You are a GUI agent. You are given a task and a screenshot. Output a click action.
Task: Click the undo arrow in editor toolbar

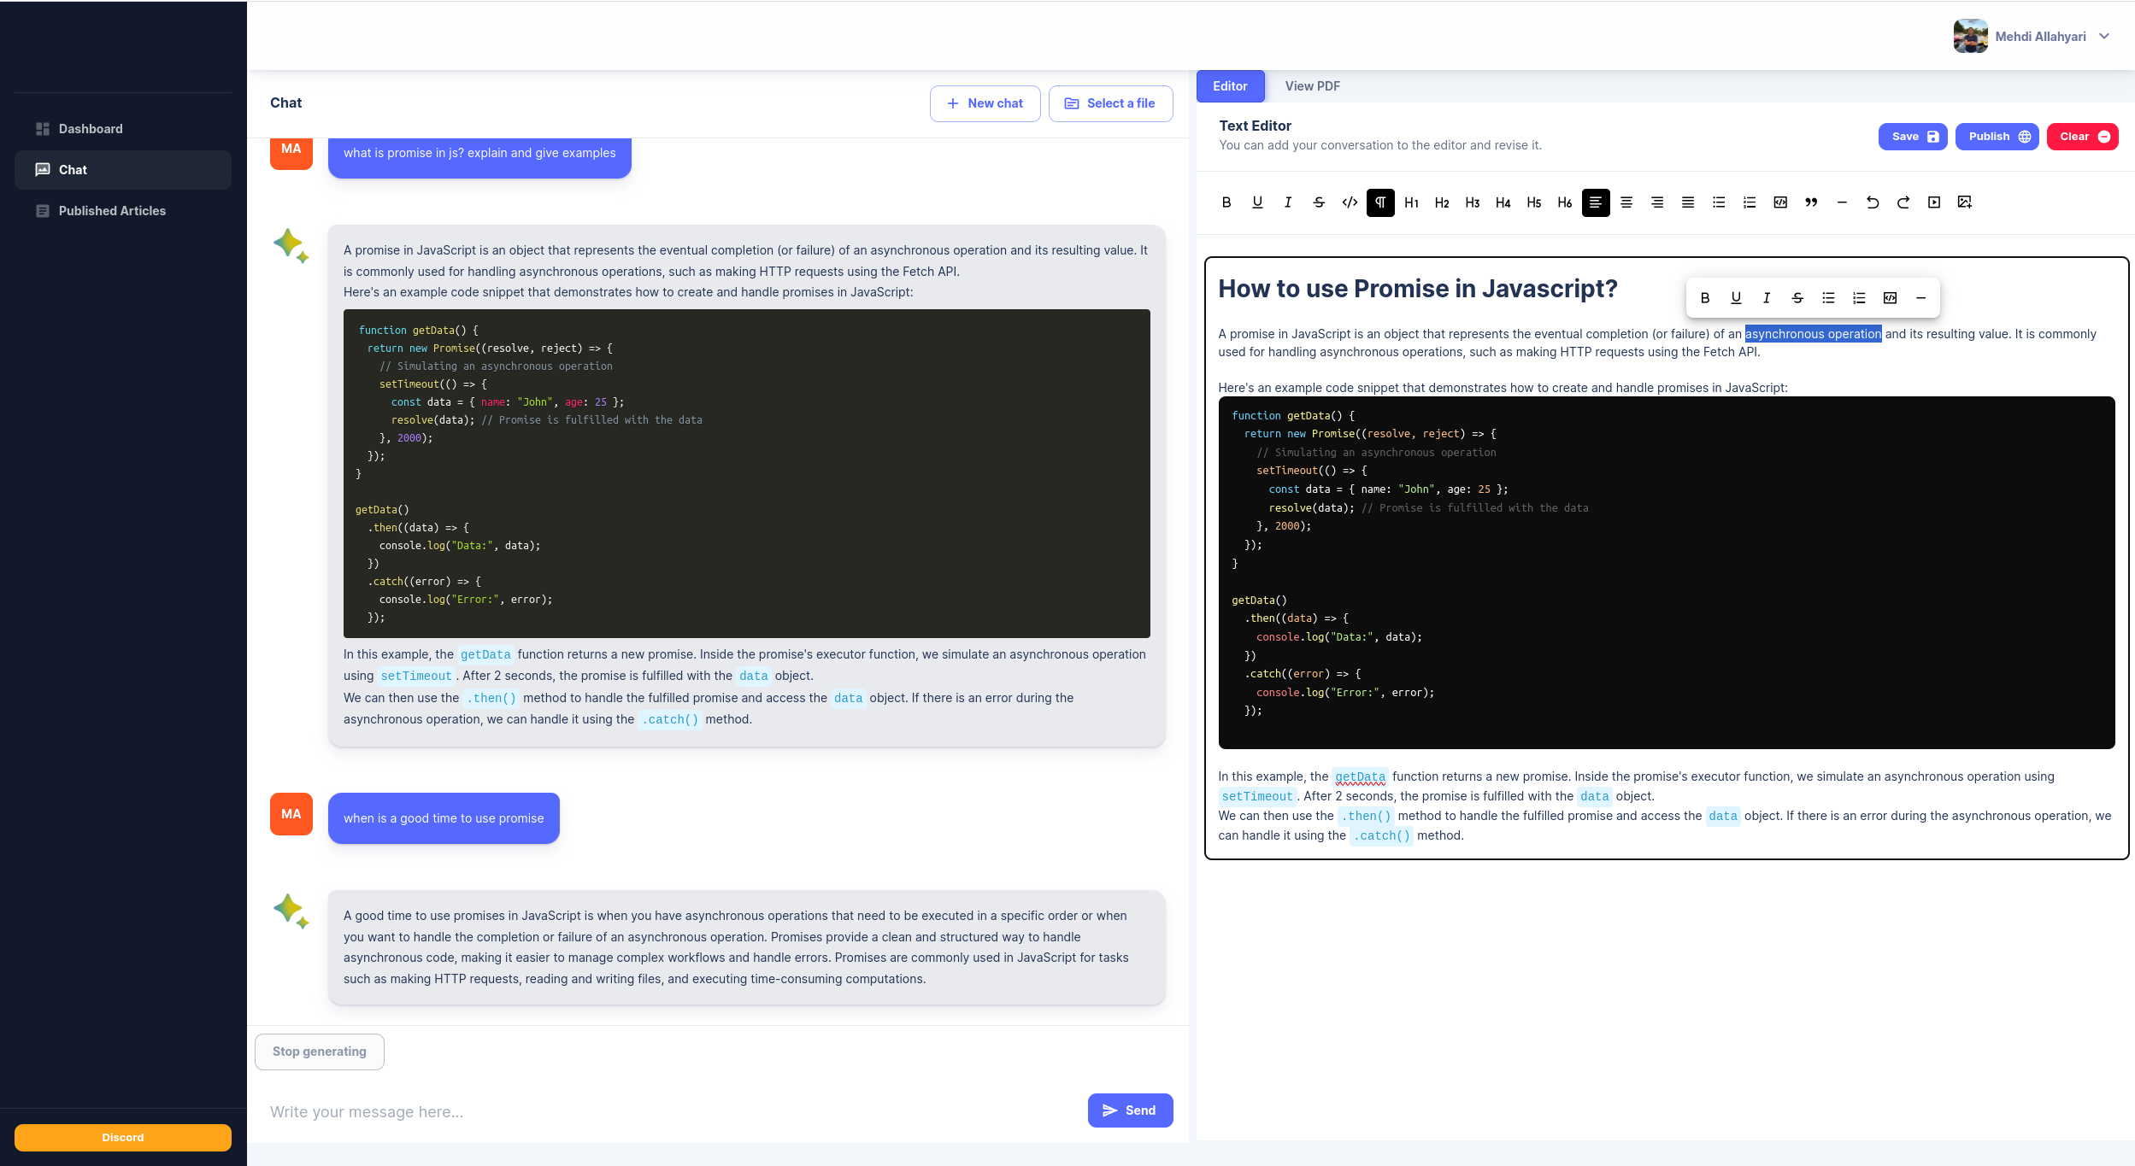tap(1873, 202)
